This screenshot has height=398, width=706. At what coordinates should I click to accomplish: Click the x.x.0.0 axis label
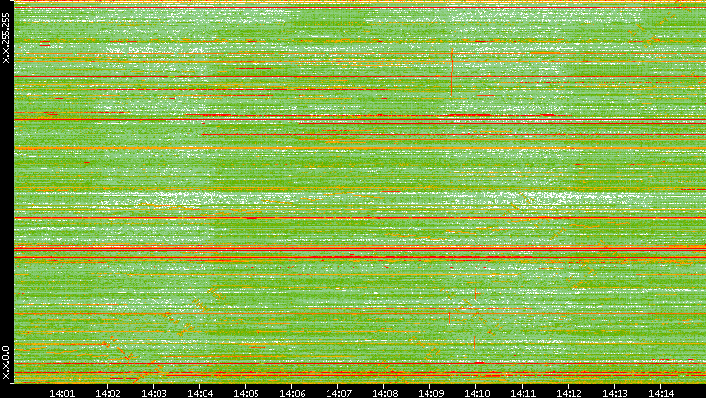[x=6, y=363]
